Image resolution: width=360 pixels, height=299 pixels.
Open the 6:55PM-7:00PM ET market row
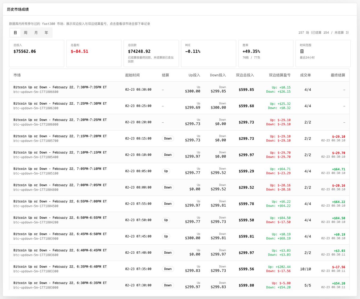coord(179,204)
